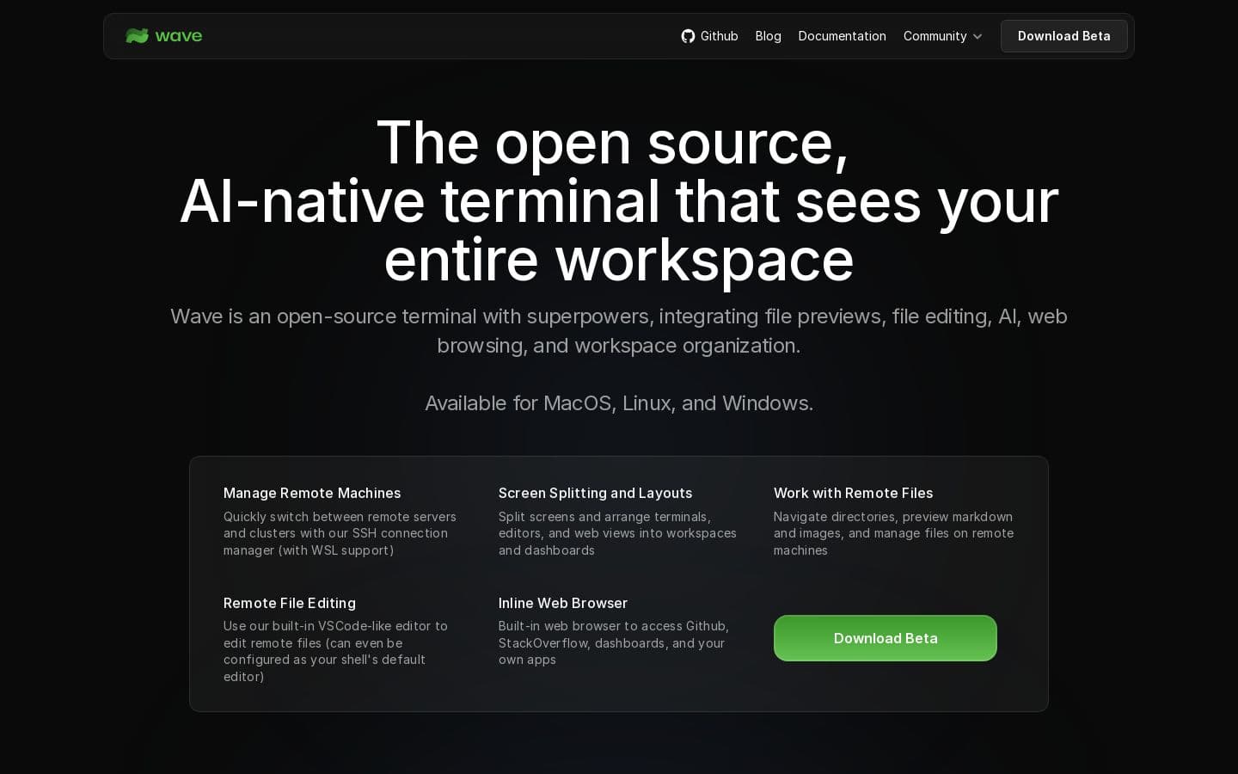This screenshot has height=774, width=1238.
Task: Click the 'Inline Web Browser' feature title
Action: point(563,603)
